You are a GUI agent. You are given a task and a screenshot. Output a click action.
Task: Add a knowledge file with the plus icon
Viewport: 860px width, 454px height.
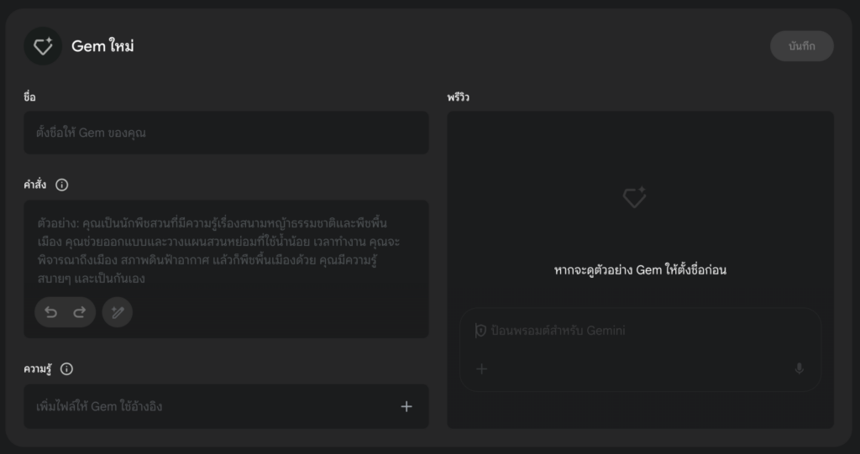click(x=406, y=406)
